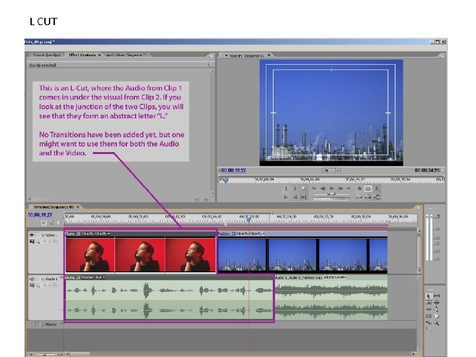This screenshot has height=357, width=476.
Task: Click the Program monitor current timecode
Action: 234,171
